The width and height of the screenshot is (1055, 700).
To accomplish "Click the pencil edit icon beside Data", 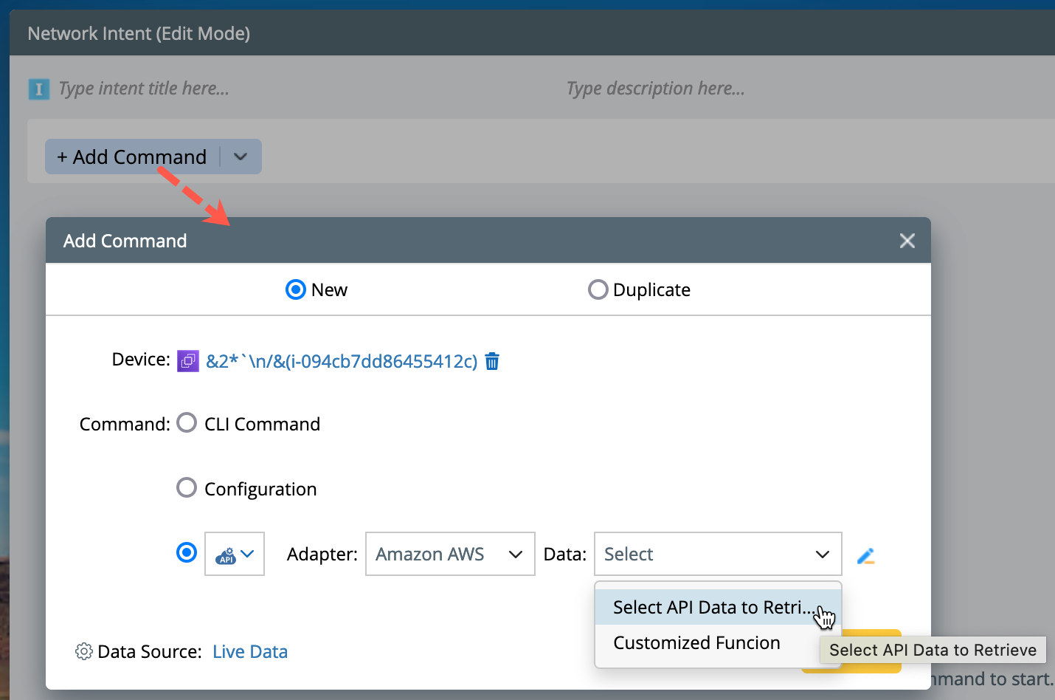I will (865, 556).
